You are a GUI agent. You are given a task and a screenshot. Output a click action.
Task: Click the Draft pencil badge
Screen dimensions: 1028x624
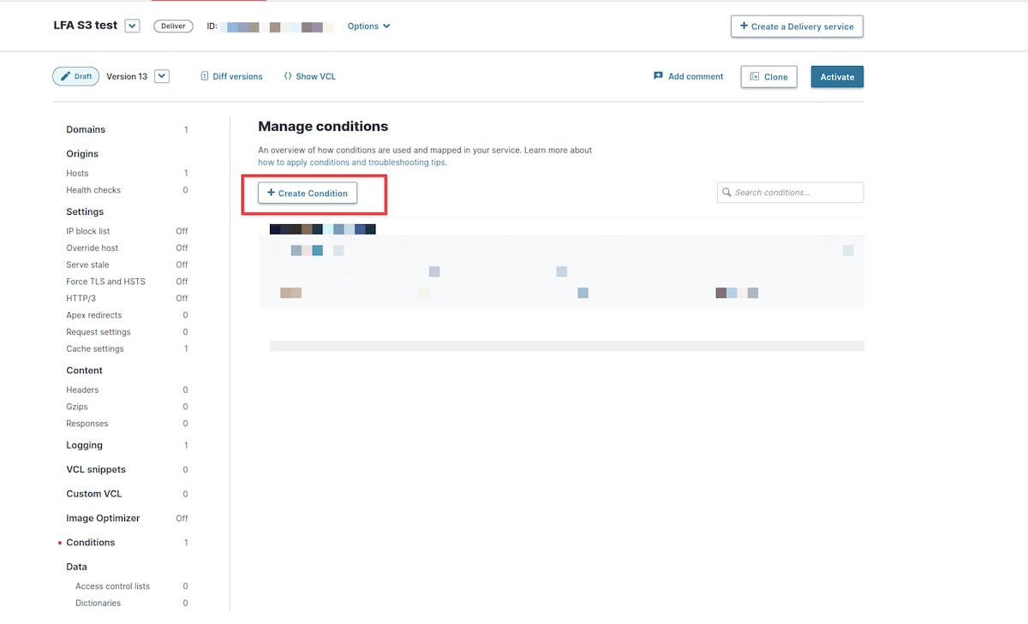[x=75, y=76]
